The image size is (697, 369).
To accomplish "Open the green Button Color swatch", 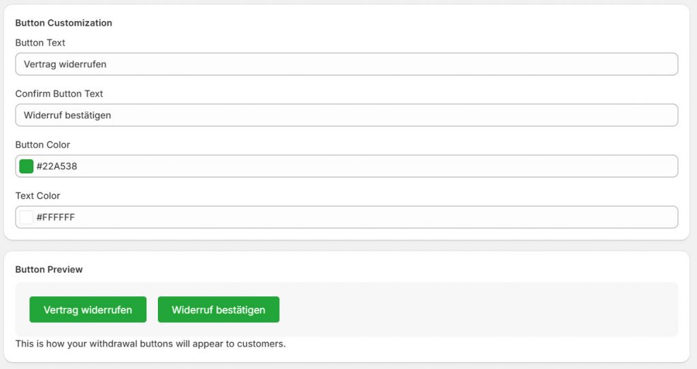I will 27,166.
